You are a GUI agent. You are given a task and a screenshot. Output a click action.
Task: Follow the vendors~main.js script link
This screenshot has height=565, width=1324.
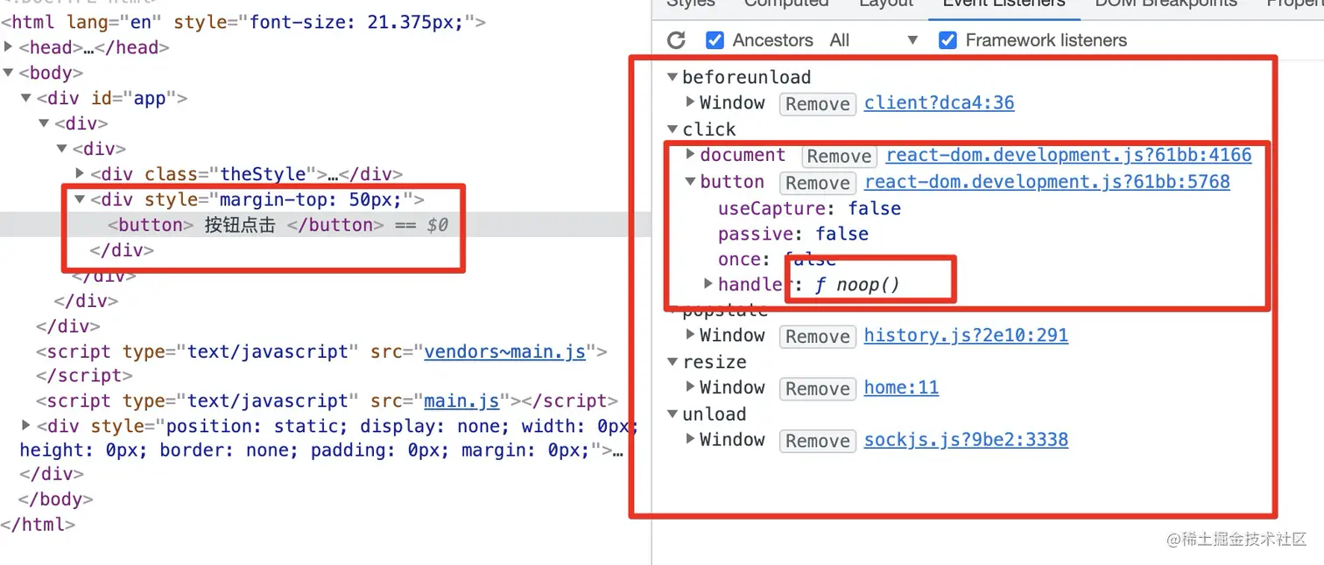[x=504, y=352]
